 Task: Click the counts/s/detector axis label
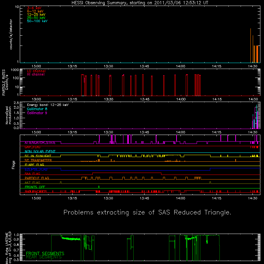11,34
